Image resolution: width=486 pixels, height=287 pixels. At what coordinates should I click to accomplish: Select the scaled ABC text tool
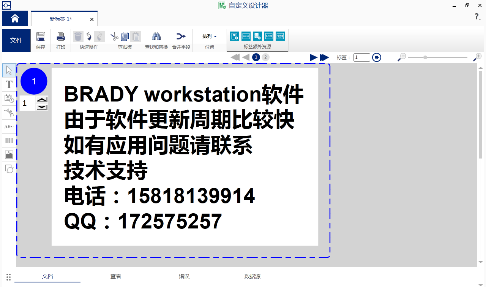[x=9, y=127]
